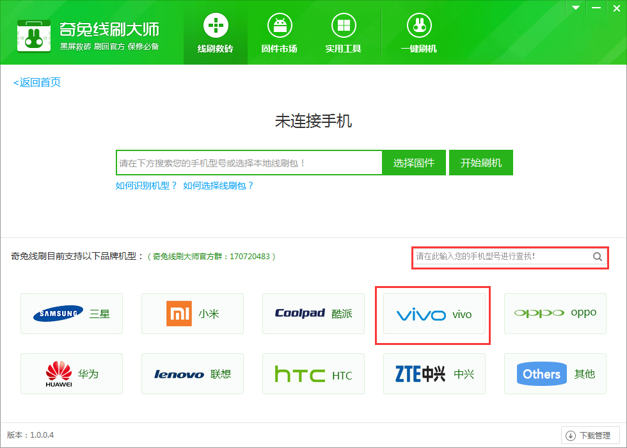This screenshot has height=448, width=627.
Task: Switch to the 固件市场 tab
Action: pyautogui.click(x=279, y=33)
